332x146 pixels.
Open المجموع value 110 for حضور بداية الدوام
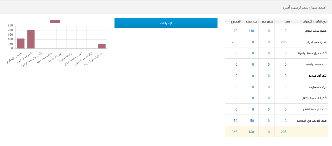pos(234,31)
